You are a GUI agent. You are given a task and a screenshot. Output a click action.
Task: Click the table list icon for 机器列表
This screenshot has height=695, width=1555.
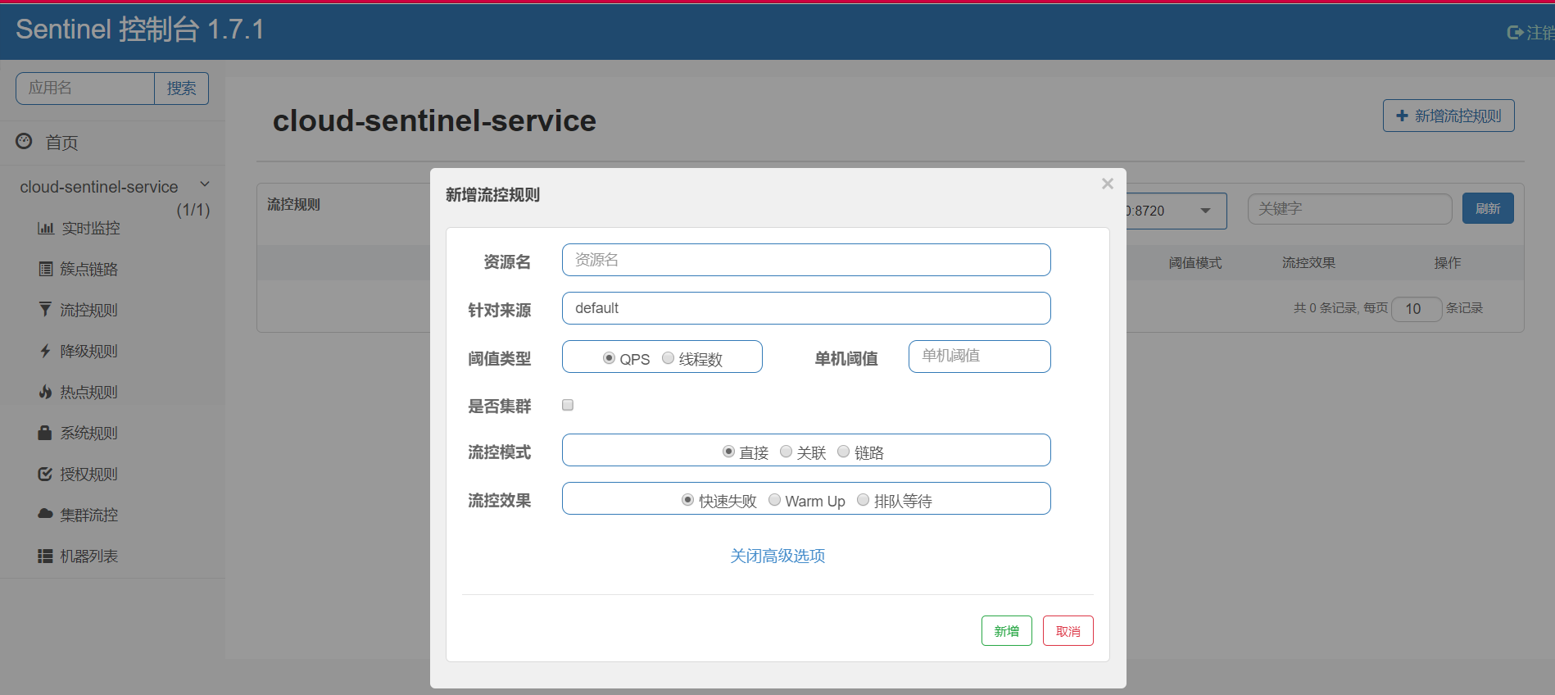[46, 556]
